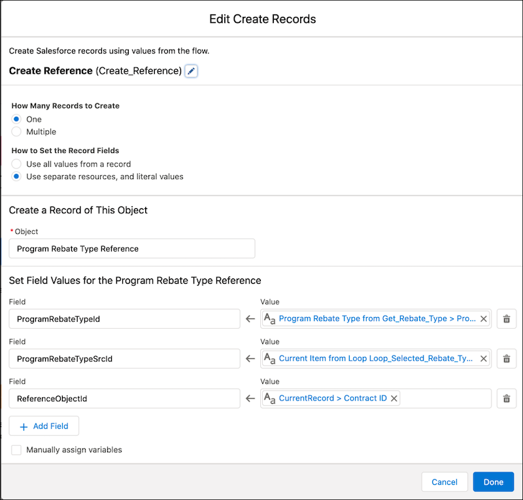Open the Field picker for ProgramRebateTypeSrcId

124,358
